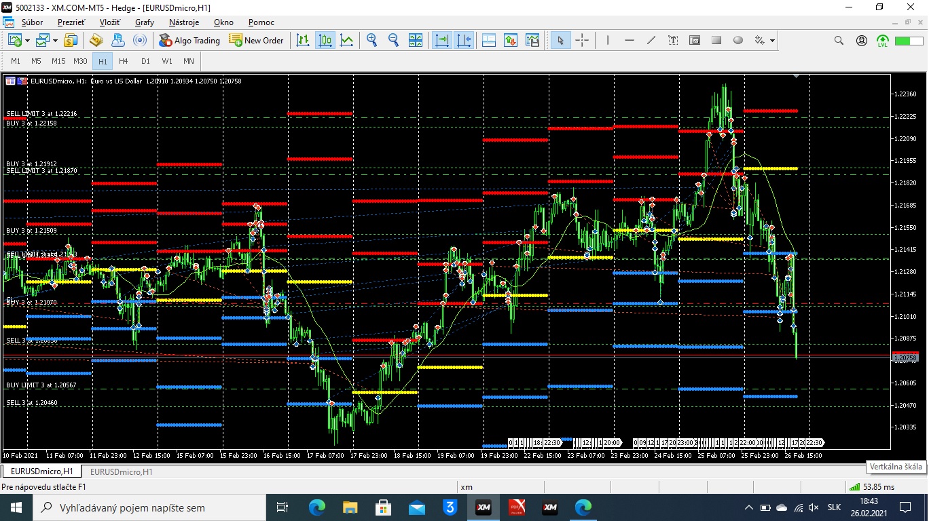929x521 pixels.
Task: Switch chart to line chart view
Action: (x=347, y=41)
